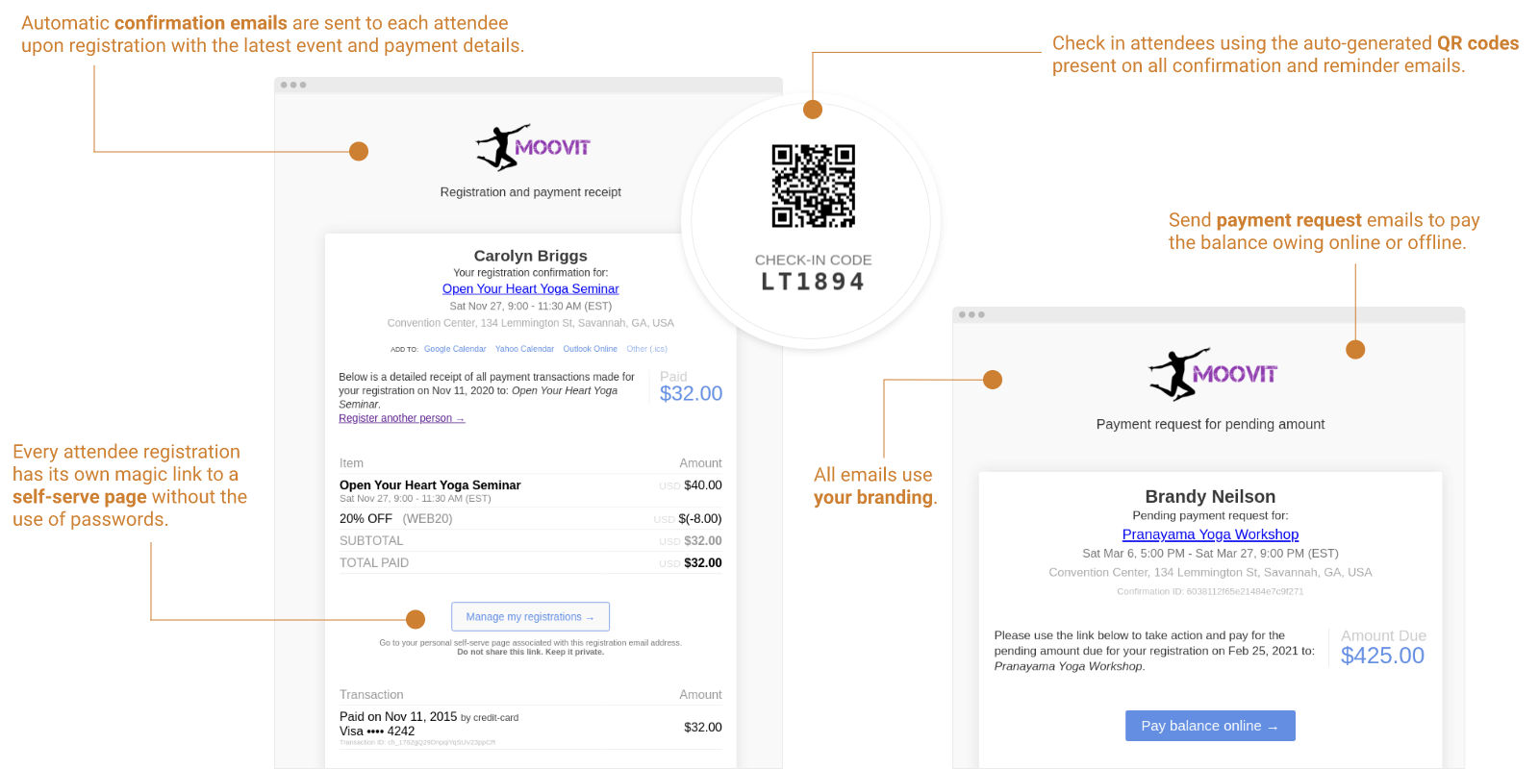Open the Pranayama Yoga Workshop link
This screenshot has width=1539, height=769.
click(x=1210, y=534)
